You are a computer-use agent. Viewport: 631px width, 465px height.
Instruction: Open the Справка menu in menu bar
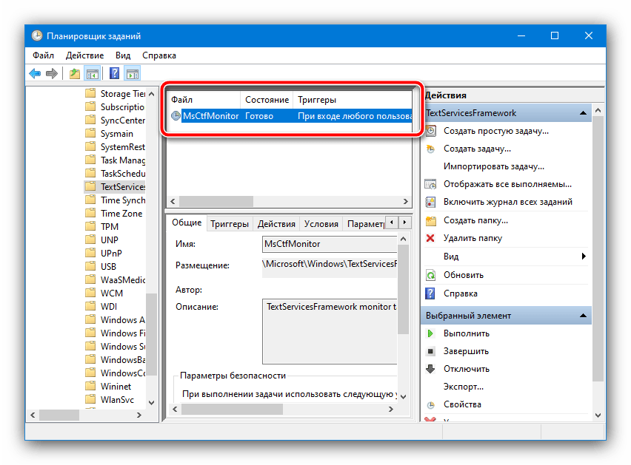[159, 55]
